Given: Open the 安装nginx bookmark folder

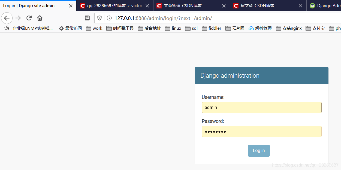Looking at the screenshot, I should coord(289,28).
